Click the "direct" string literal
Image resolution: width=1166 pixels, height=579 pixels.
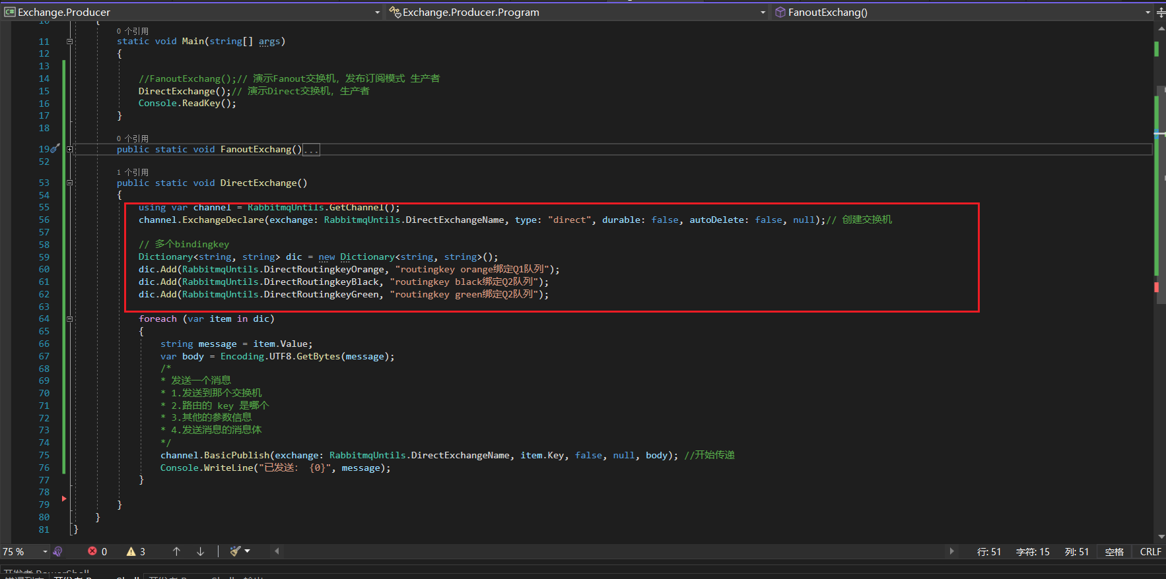tap(569, 220)
